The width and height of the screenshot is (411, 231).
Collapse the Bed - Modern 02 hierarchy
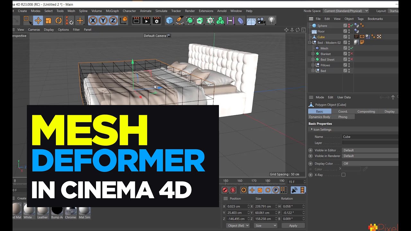click(310, 43)
